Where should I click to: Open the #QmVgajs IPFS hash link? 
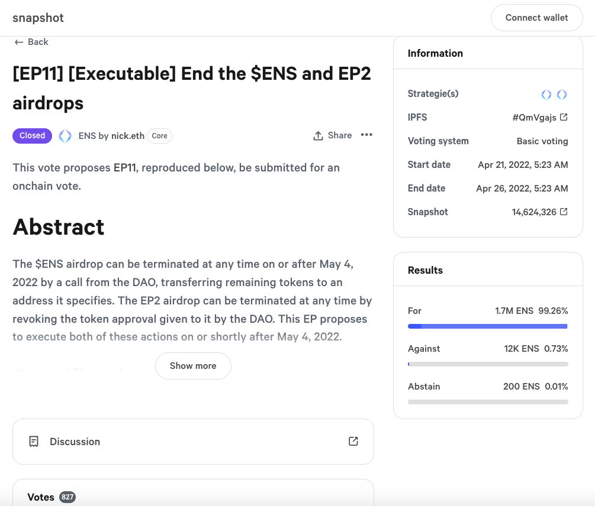[534, 118]
